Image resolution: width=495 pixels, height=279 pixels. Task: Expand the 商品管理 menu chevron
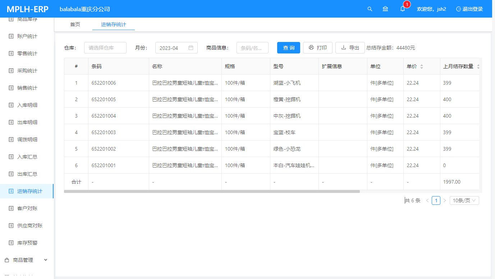tap(46, 260)
